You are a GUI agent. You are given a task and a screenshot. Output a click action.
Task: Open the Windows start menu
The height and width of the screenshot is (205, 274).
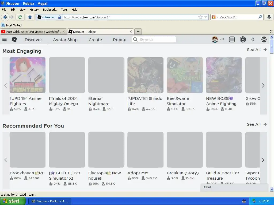pyautogui.click(x=13, y=201)
